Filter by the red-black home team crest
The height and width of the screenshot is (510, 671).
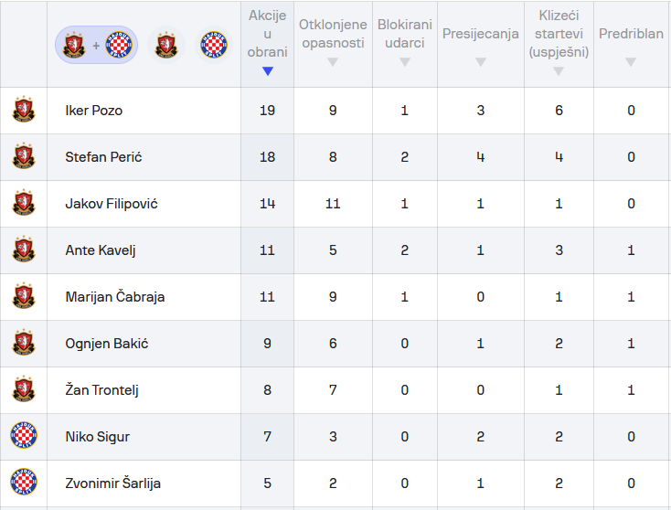165,45
